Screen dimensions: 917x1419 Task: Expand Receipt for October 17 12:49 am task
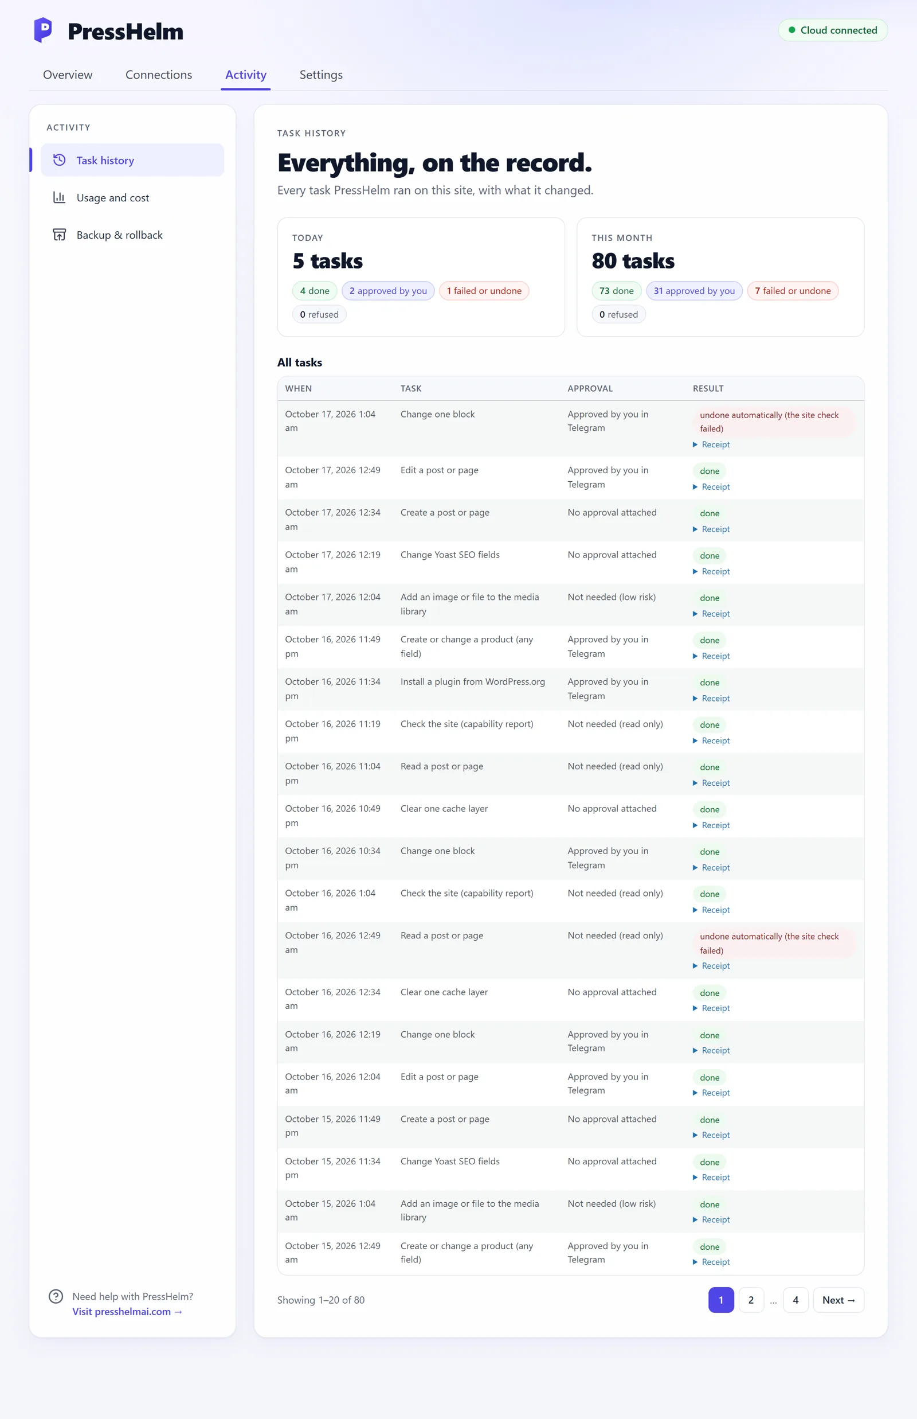point(711,487)
